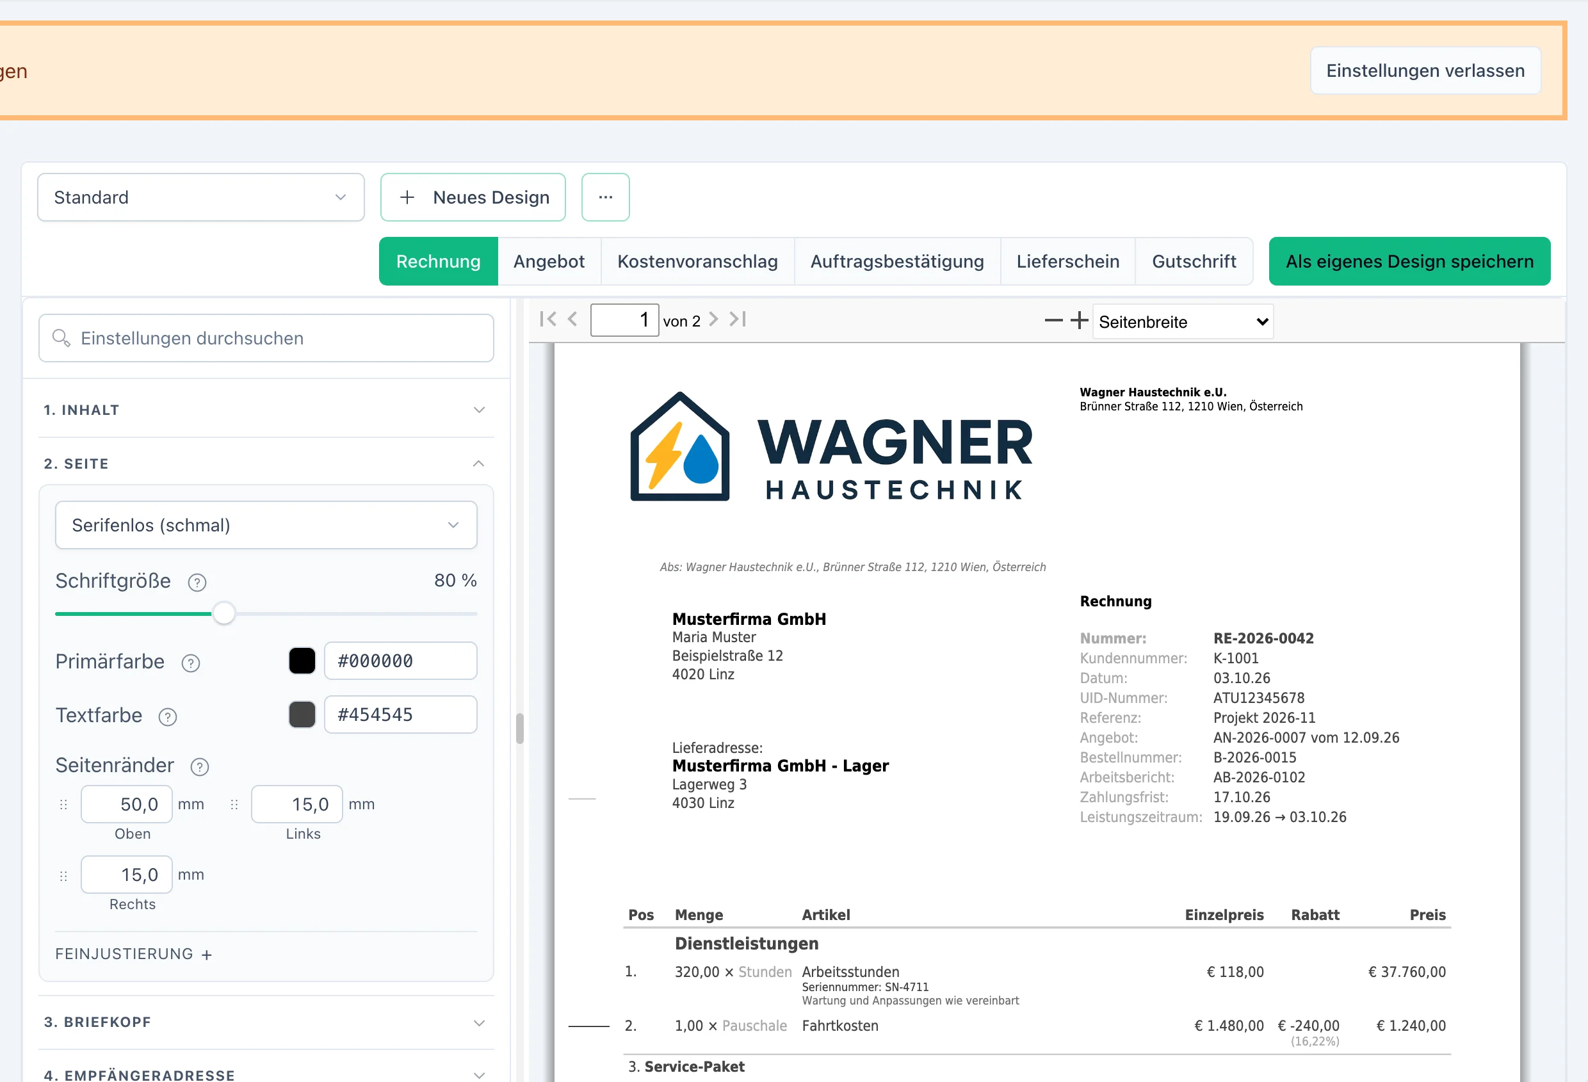Show help for Seitenränder
1588x1082 pixels.
(x=200, y=767)
